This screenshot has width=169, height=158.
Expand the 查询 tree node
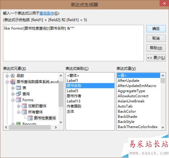pos(13,94)
